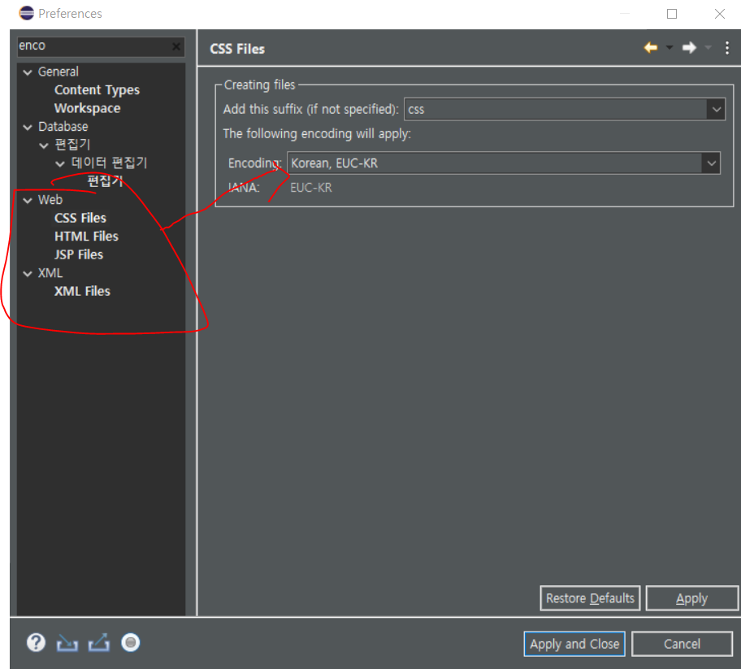Open XML Files preference page
The width and height of the screenshot is (741, 669).
(x=82, y=291)
